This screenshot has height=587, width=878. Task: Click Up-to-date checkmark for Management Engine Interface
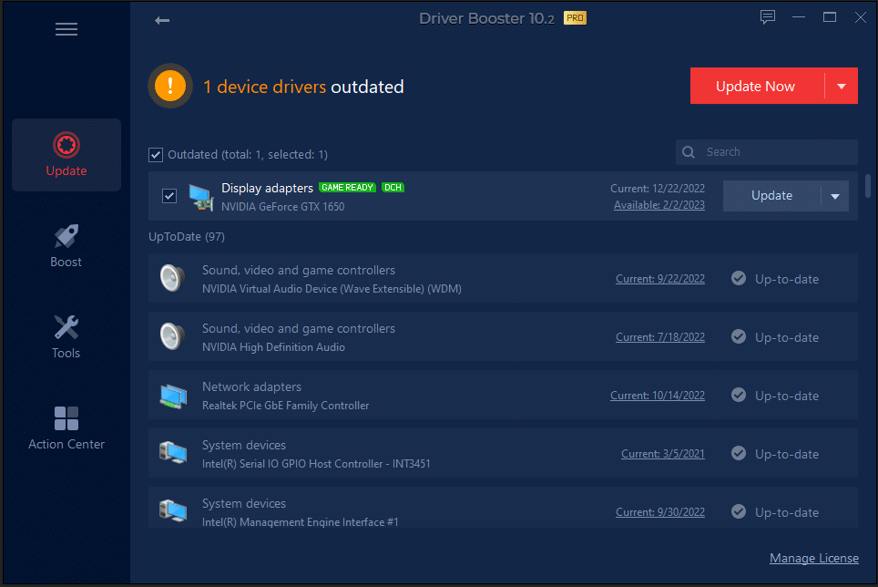click(x=739, y=510)
